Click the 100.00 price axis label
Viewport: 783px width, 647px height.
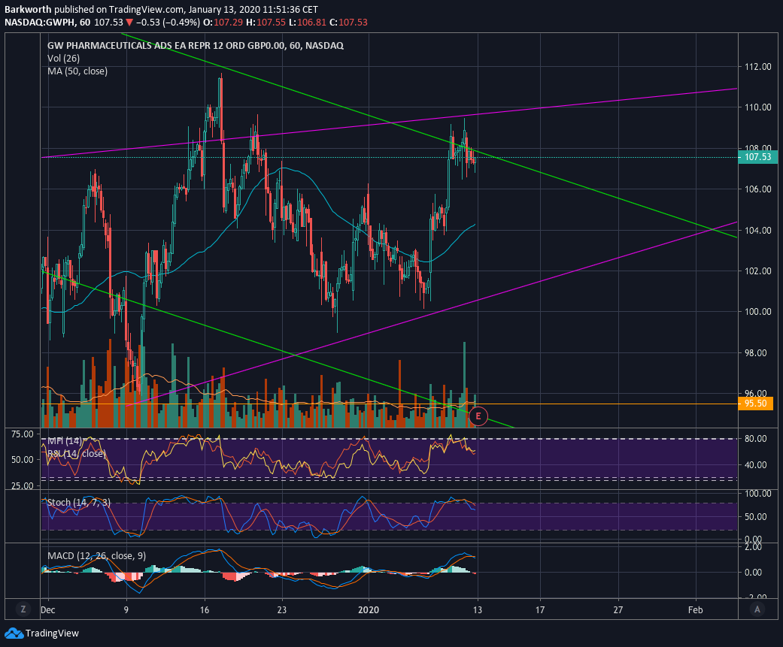(x=757, y=312)
